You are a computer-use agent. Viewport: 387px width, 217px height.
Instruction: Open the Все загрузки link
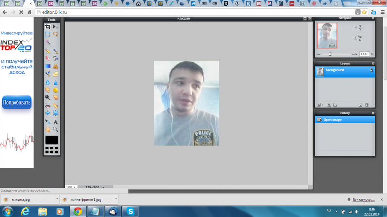click(x=362, y=199)
